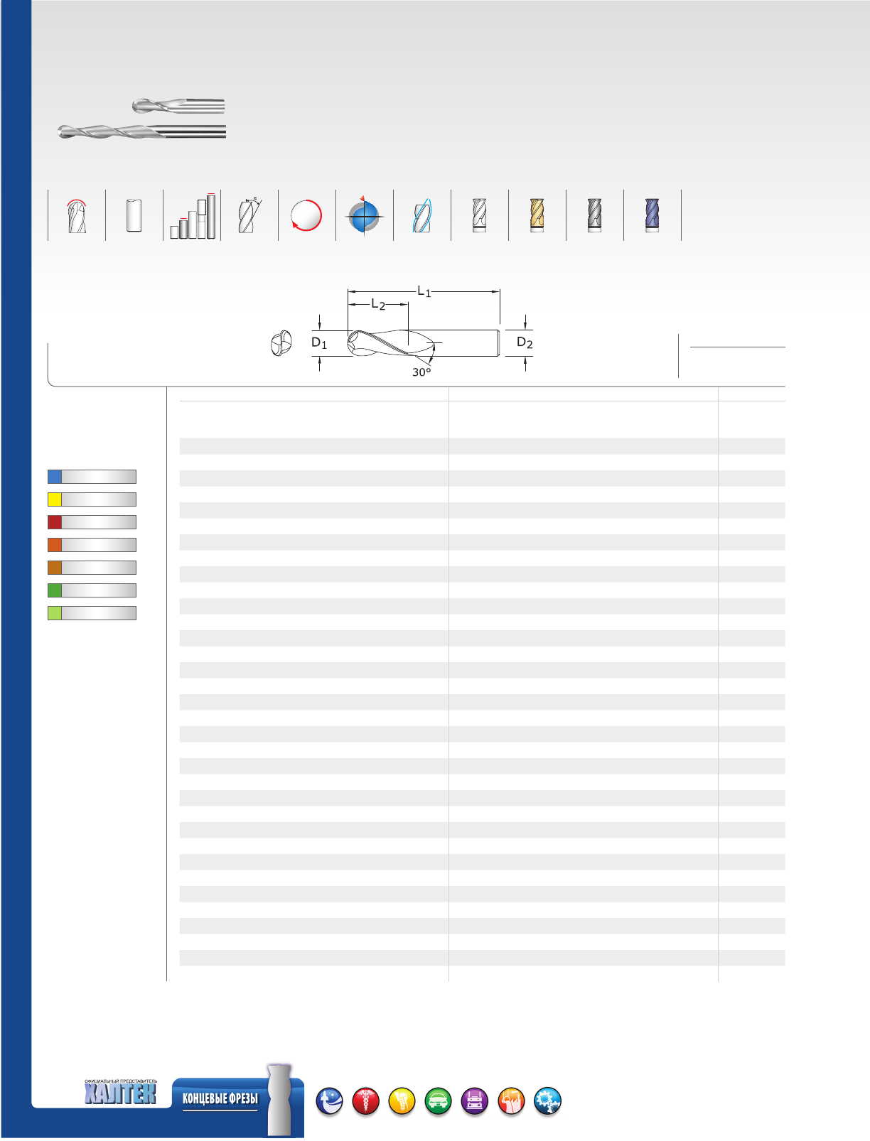
Task: Click the gold coated end mill icon
Action: point(537,215)
